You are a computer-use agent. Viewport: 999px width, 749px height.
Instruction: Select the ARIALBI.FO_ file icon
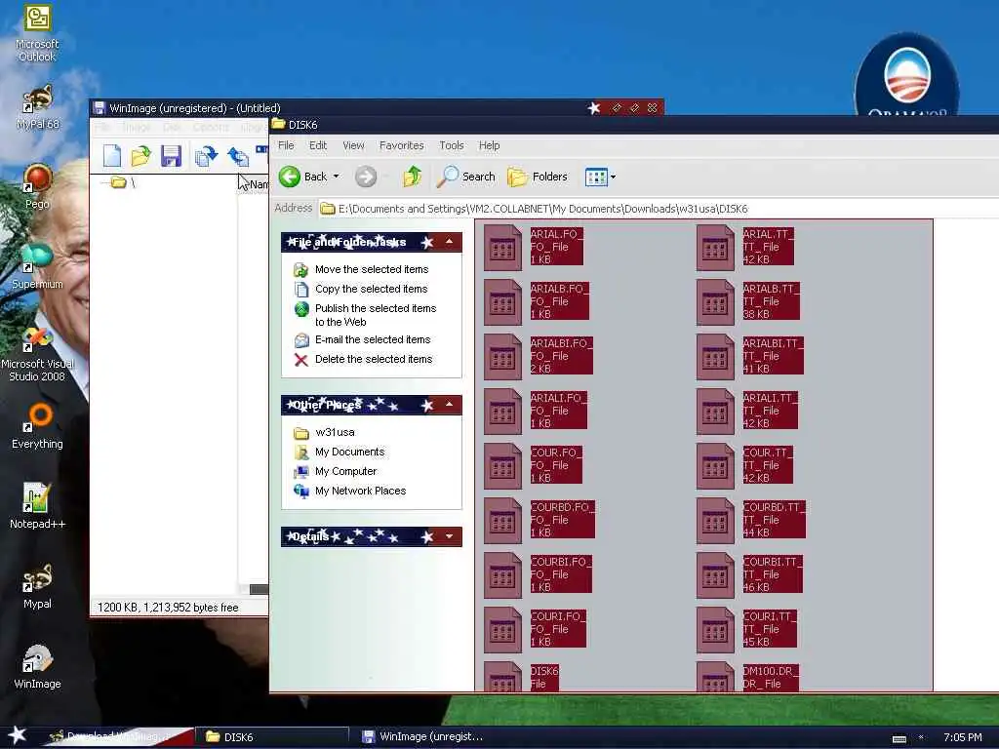pos(502,357)
